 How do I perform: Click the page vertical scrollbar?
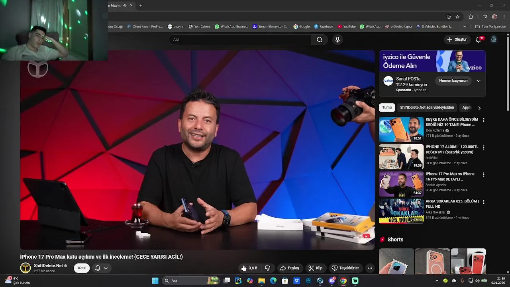pyautogui.click(x=508, y=74)
